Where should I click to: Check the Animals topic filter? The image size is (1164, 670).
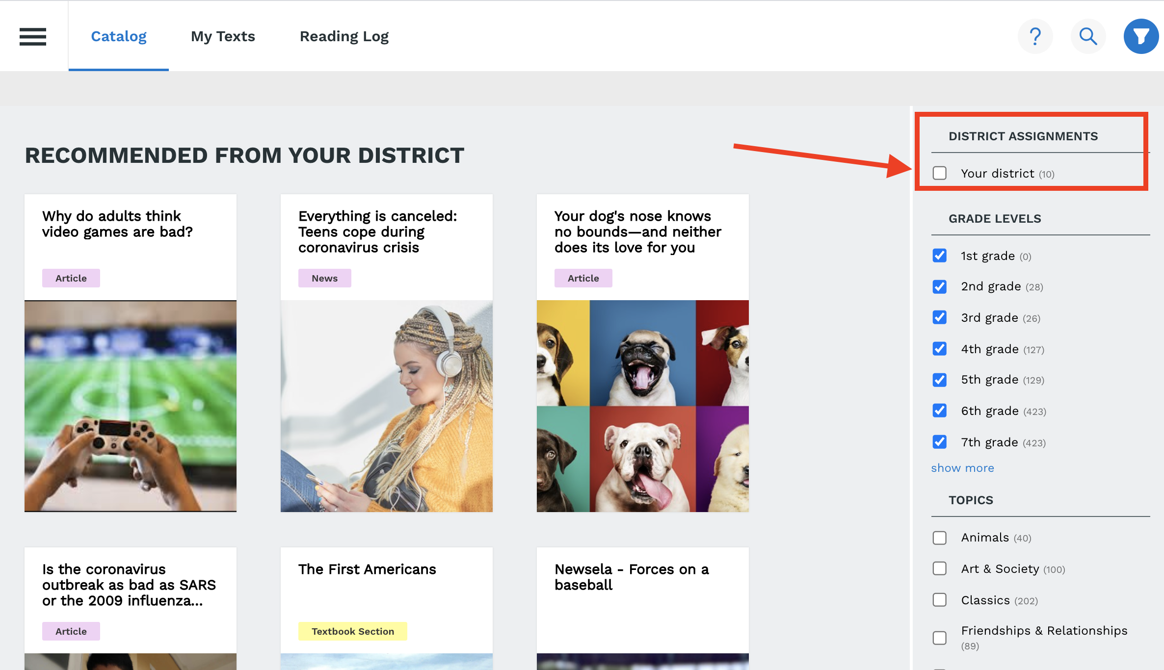coord(940,538)
